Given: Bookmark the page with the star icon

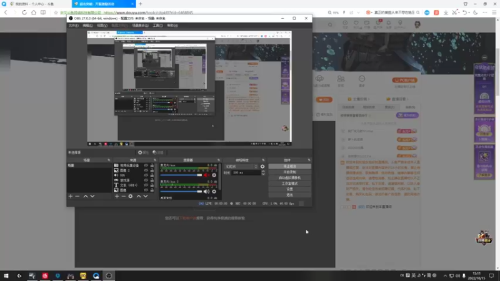Looking at the screenshot, I should coord(56,12).
